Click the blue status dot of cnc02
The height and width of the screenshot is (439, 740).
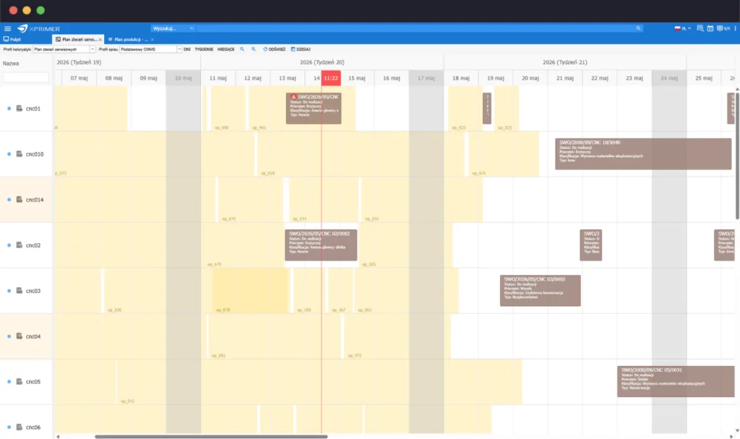point(9,245)
